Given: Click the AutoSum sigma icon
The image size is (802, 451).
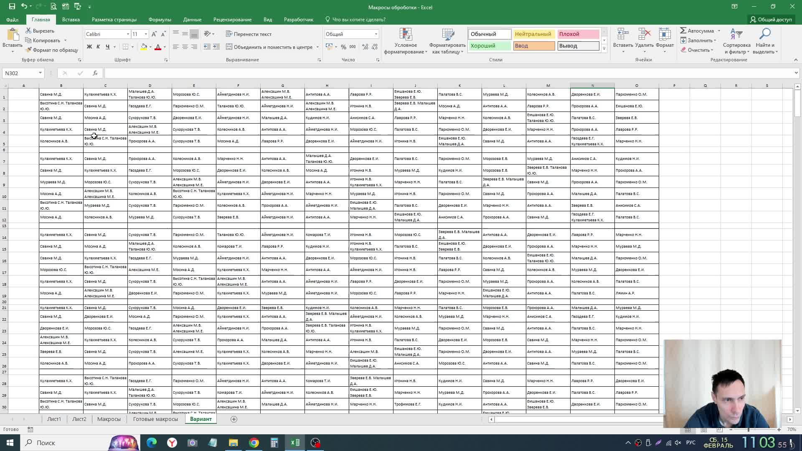Looking at the screenshot, I should pos(683,30).
